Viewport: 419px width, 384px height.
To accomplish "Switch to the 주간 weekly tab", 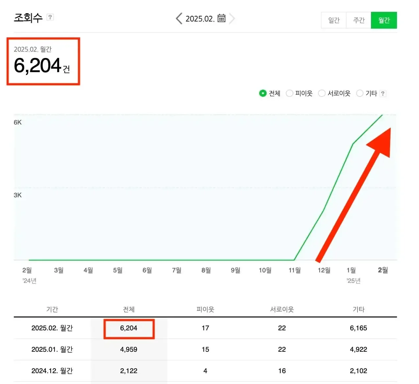I will coord(358,20).
